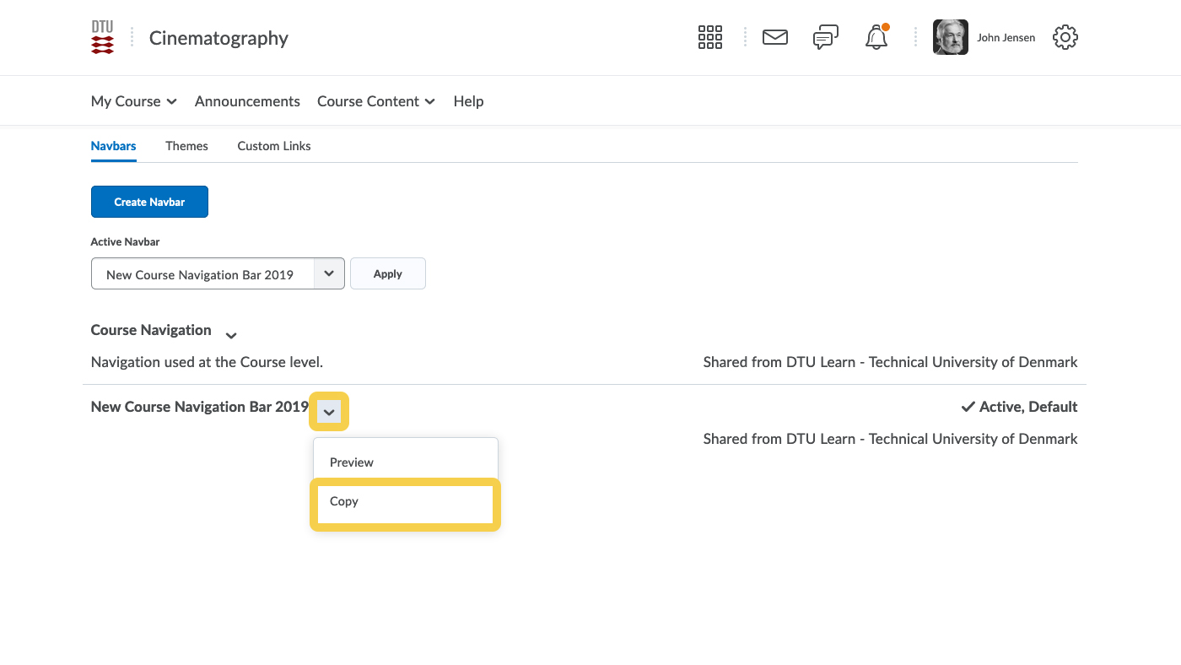1181x665 pixels.
Task: Open the Announcements page
Action: point(247,101)
